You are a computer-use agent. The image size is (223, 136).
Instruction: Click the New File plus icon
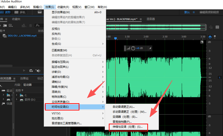click(x=11, y=26)
